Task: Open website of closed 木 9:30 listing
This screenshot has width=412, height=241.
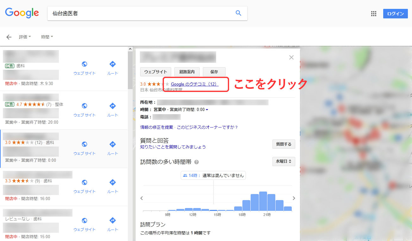Action: 84,68
